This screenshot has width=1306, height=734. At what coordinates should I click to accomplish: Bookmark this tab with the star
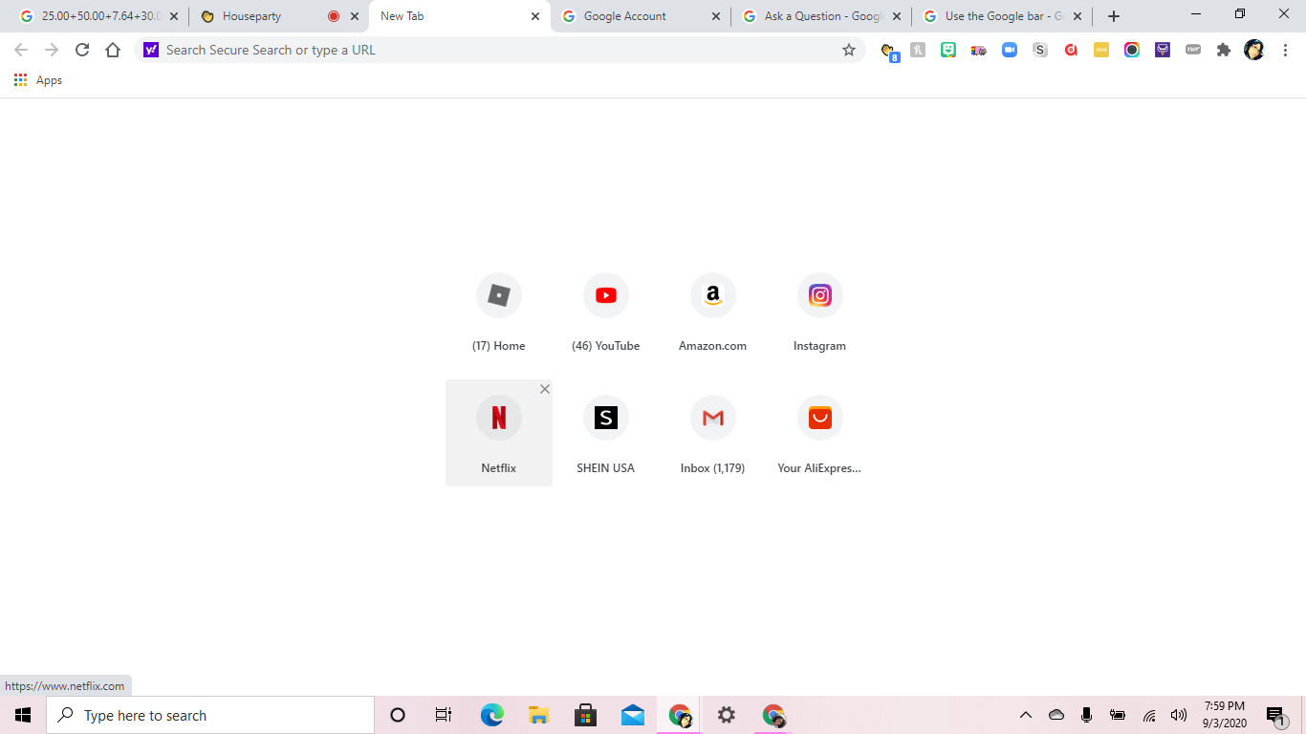click(x=849, y=50)
